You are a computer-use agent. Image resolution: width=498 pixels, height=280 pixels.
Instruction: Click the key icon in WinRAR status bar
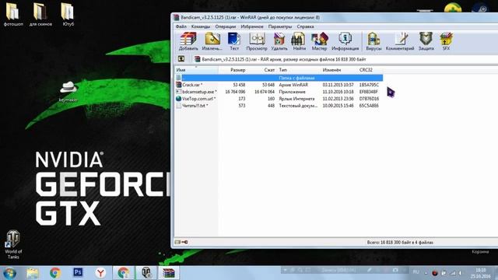pos(184,242)
